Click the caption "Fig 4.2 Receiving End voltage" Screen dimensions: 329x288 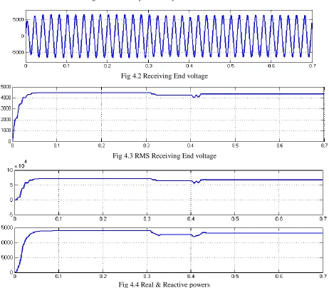point(164,76)
